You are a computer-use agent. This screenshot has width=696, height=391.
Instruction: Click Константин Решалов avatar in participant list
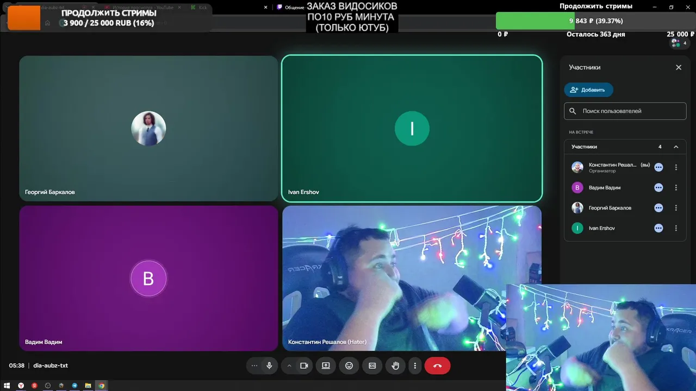pyautogui.click(x=577, y=167)
